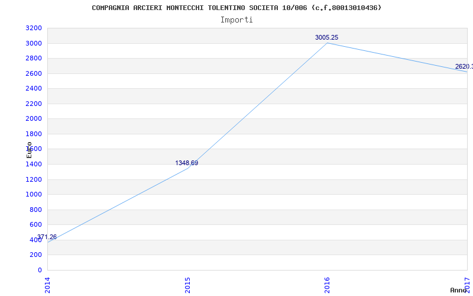Click the 2600 y-axis value
473x296 pixels.
point(34,73)
